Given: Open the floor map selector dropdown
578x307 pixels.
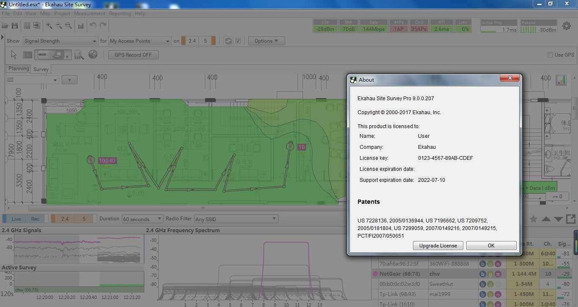Looking at the screenshot, I should click(x=32, y=80).
